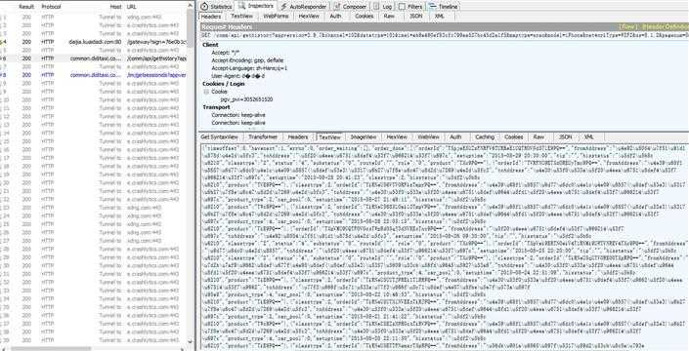This screenshot has height=351, width=689.
Task: Open response WebView tab
Action: [428, 137]
